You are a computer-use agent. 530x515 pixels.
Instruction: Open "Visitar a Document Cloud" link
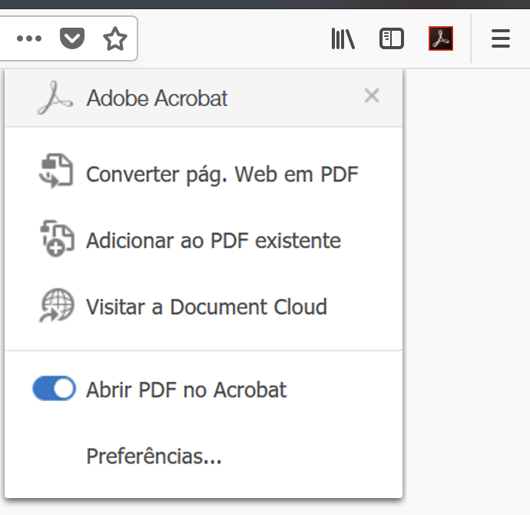click(x=206, y=307)
